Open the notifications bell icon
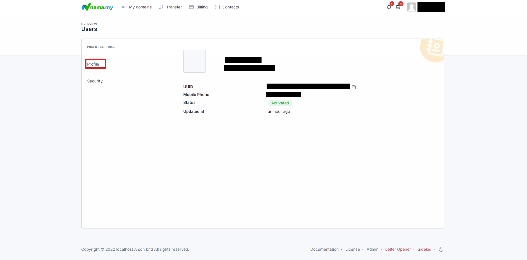The width and height of the screenshot is (527, 260). 389,7
